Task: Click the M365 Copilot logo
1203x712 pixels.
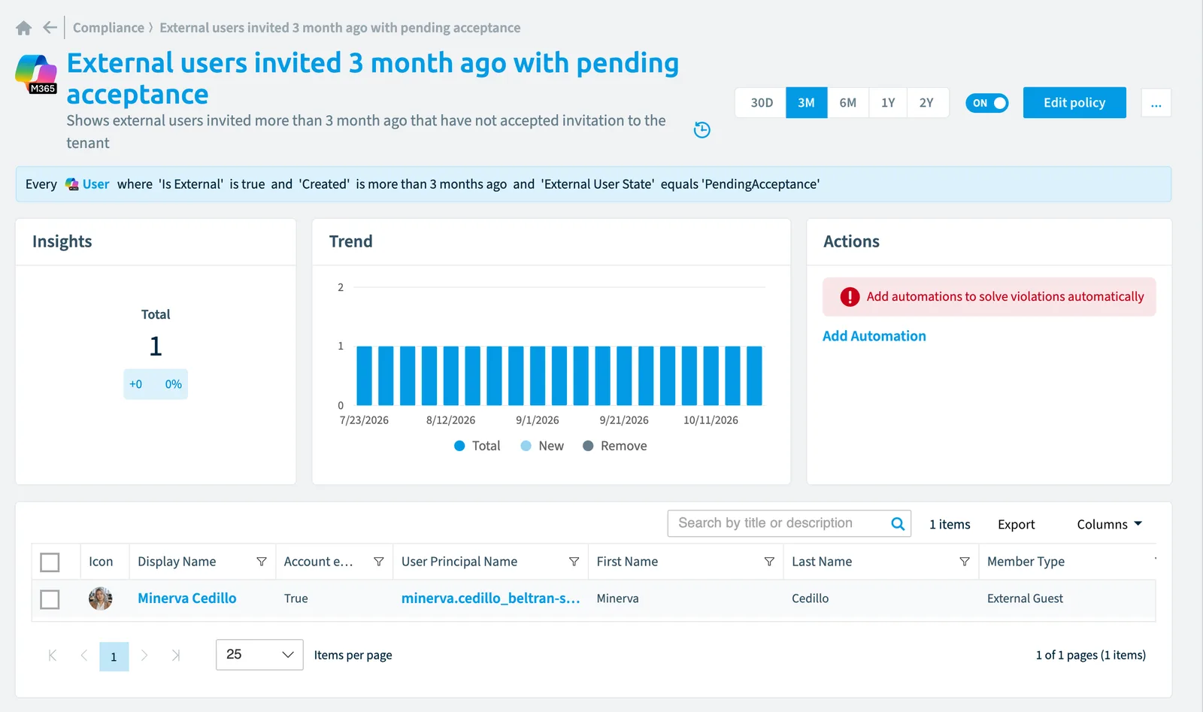Action: (x=36, y=74)
